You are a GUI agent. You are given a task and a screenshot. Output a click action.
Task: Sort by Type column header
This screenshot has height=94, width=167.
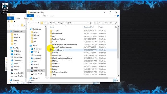coord(106,27)
